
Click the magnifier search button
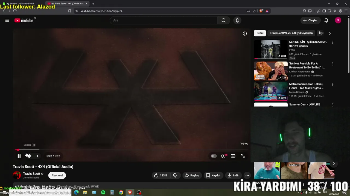point(224,20)
